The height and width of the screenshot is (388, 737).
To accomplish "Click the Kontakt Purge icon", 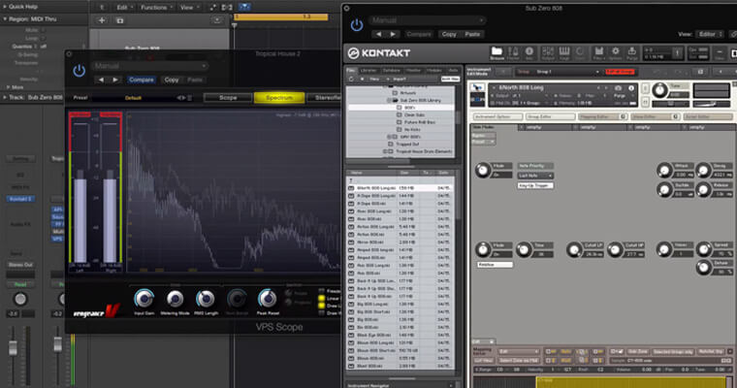I will point(631,51).
